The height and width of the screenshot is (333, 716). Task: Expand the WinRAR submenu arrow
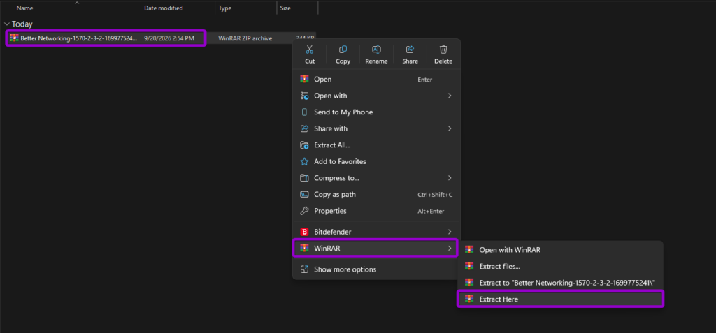[450, 248]
